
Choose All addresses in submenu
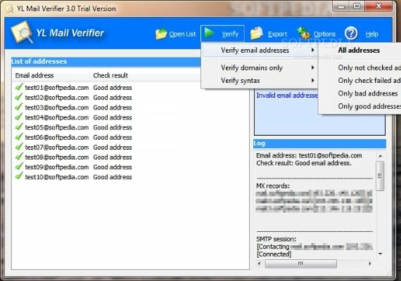[359, 51]
